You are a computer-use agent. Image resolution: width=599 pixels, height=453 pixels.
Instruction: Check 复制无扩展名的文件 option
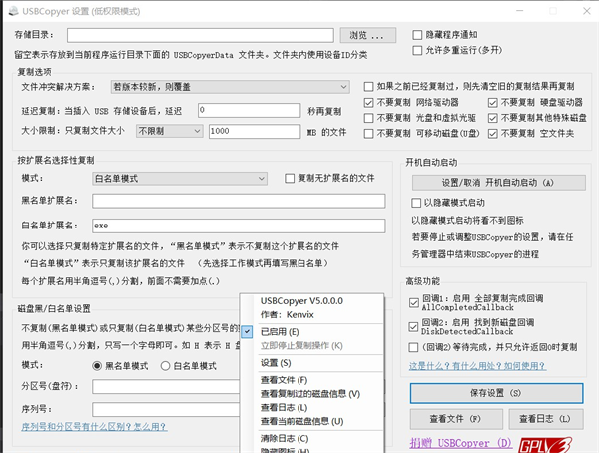291,178
